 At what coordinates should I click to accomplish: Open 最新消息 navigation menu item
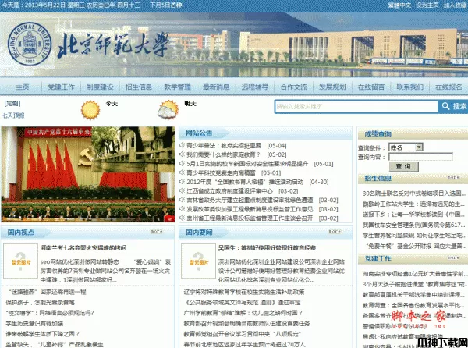tap(216, 87)
